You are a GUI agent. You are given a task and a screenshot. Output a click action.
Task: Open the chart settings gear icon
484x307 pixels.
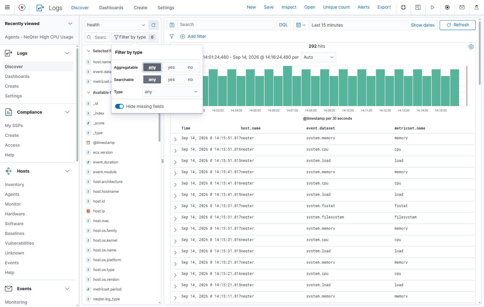point(471,47)
